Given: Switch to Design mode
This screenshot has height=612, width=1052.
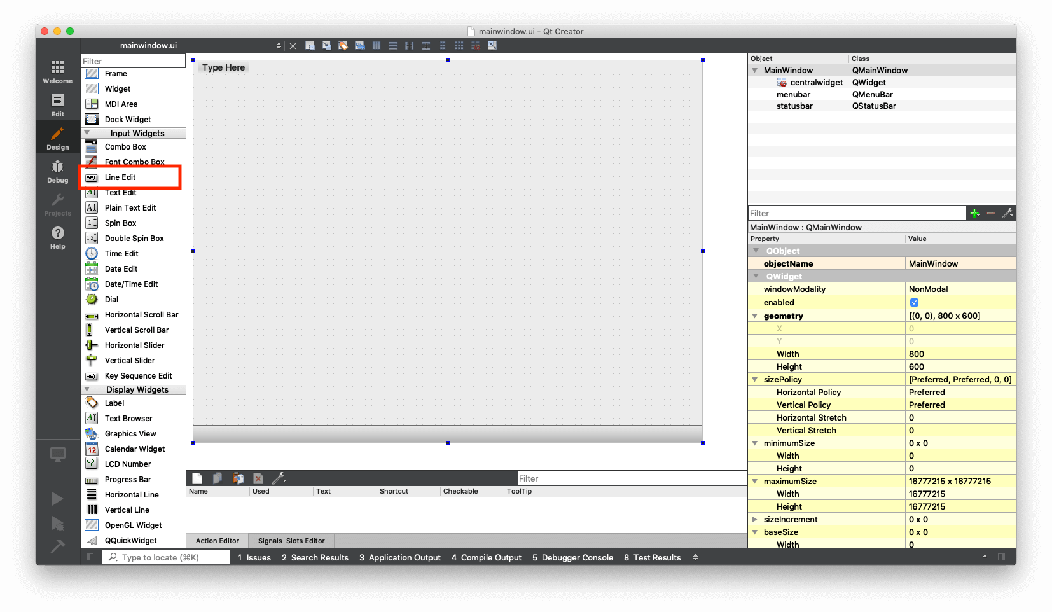Looking at the screenshot, I should tap(57, 138).
